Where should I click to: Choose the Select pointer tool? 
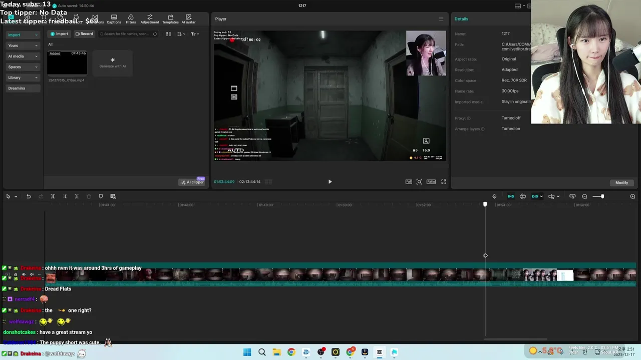point(8,196)
